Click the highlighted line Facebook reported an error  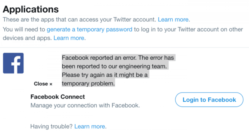118,58
